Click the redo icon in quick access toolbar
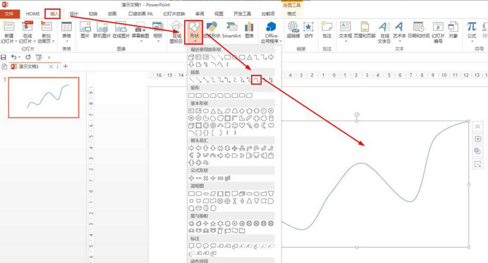The height and width of the screenshot is (263, 488). coord(28,57)
